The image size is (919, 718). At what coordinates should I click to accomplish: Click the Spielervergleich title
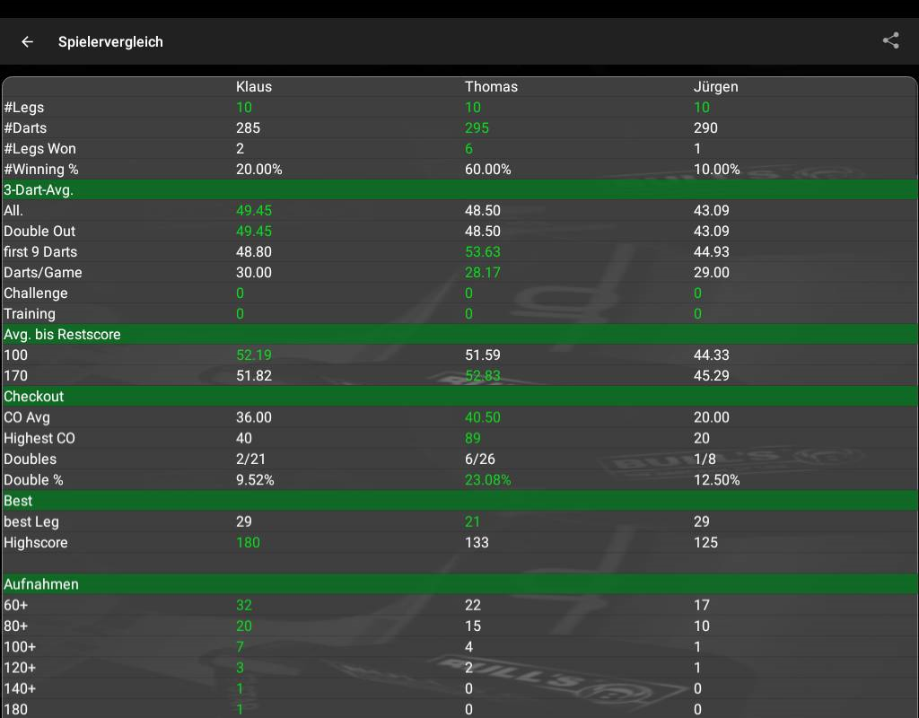point(110,41)
